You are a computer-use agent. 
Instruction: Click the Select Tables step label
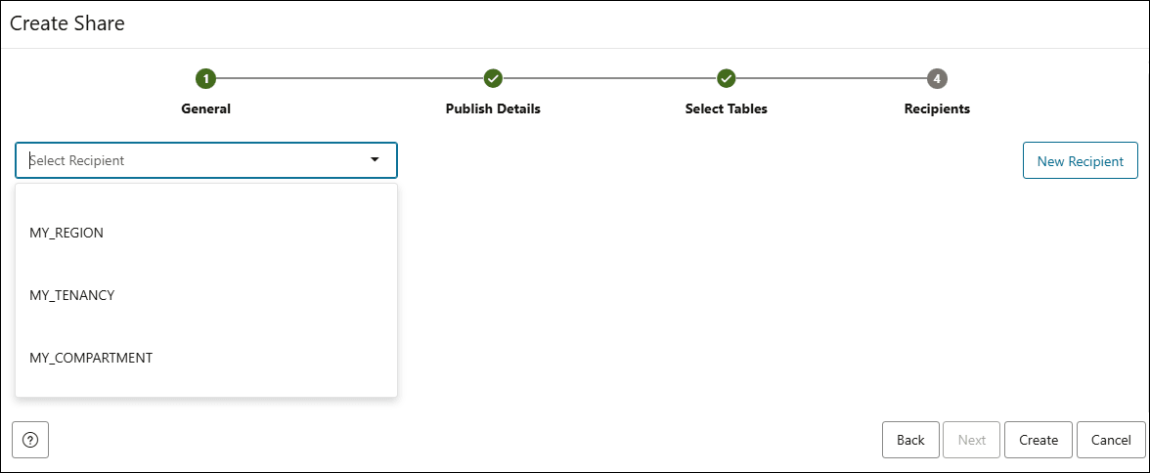726,108
